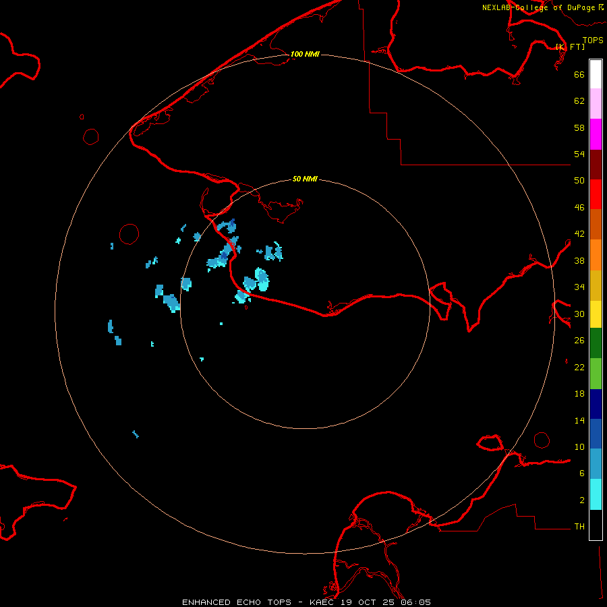Click the black TH threshold swatch
The image size is (607, 607).
(x=596, y=525)
